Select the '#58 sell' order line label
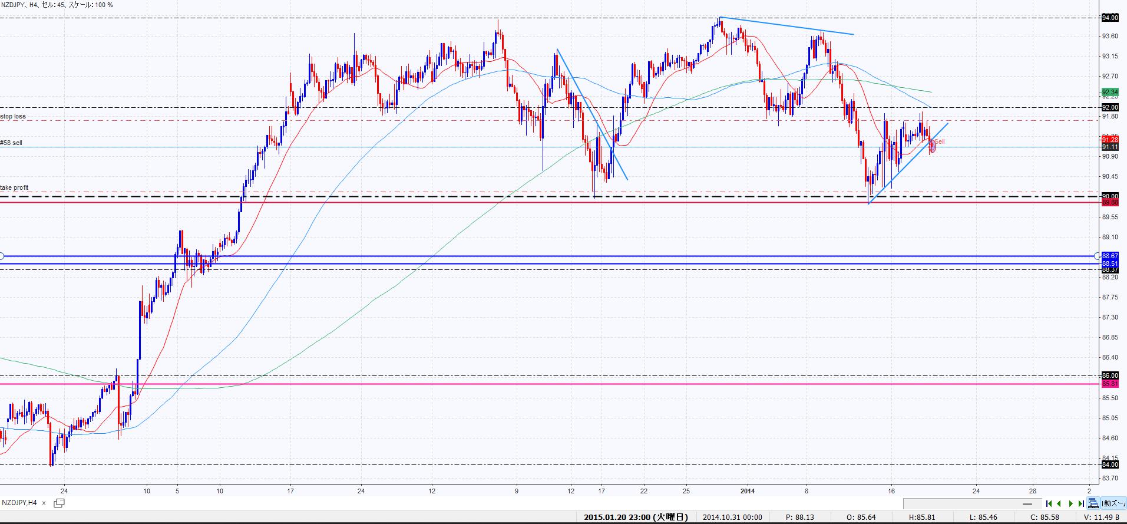1127x524 pixels. (11, 143)
